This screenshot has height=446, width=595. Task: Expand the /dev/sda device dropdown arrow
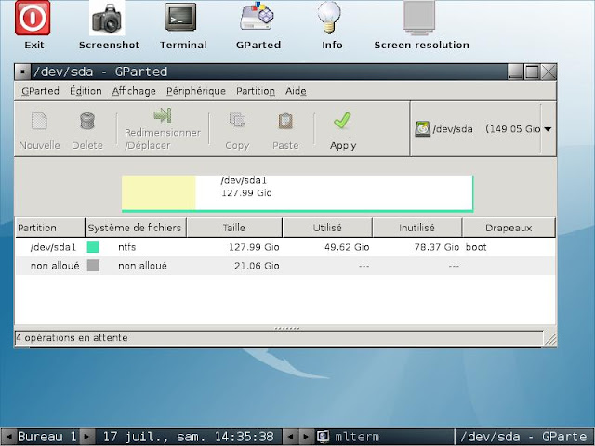tap(548, 129)
